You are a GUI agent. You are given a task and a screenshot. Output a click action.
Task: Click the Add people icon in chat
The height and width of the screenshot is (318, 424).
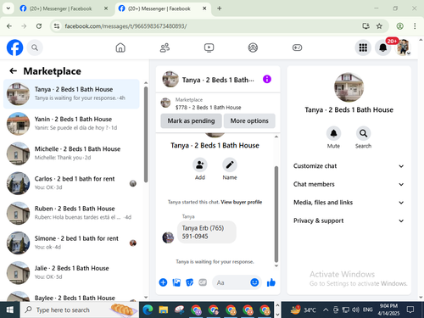point(200,165)
